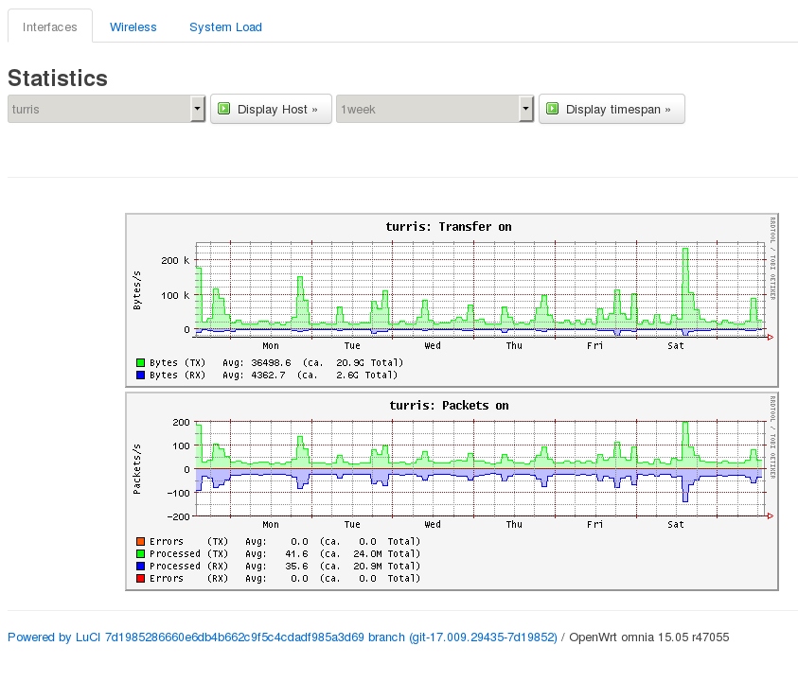Click blue Bytes (RX) legend swatch

(140, 375)
